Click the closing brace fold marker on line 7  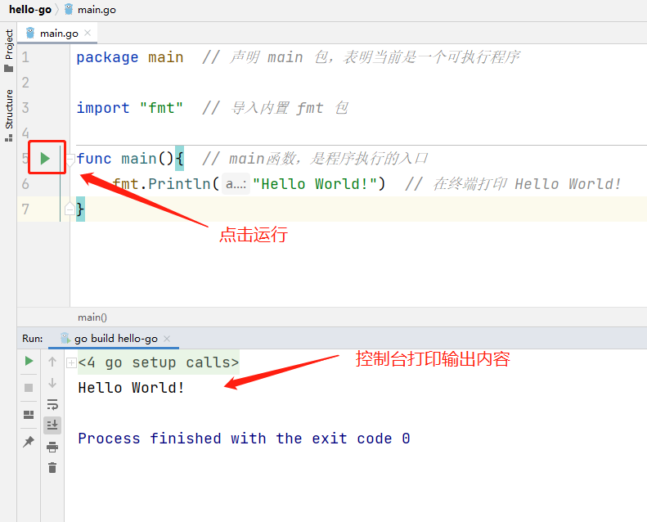point(70,209)
